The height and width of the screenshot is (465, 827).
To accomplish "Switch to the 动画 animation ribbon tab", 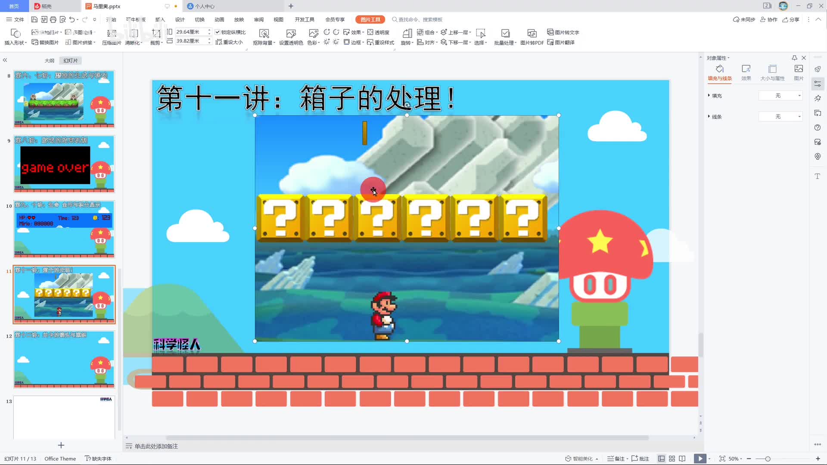I will 219,19.
